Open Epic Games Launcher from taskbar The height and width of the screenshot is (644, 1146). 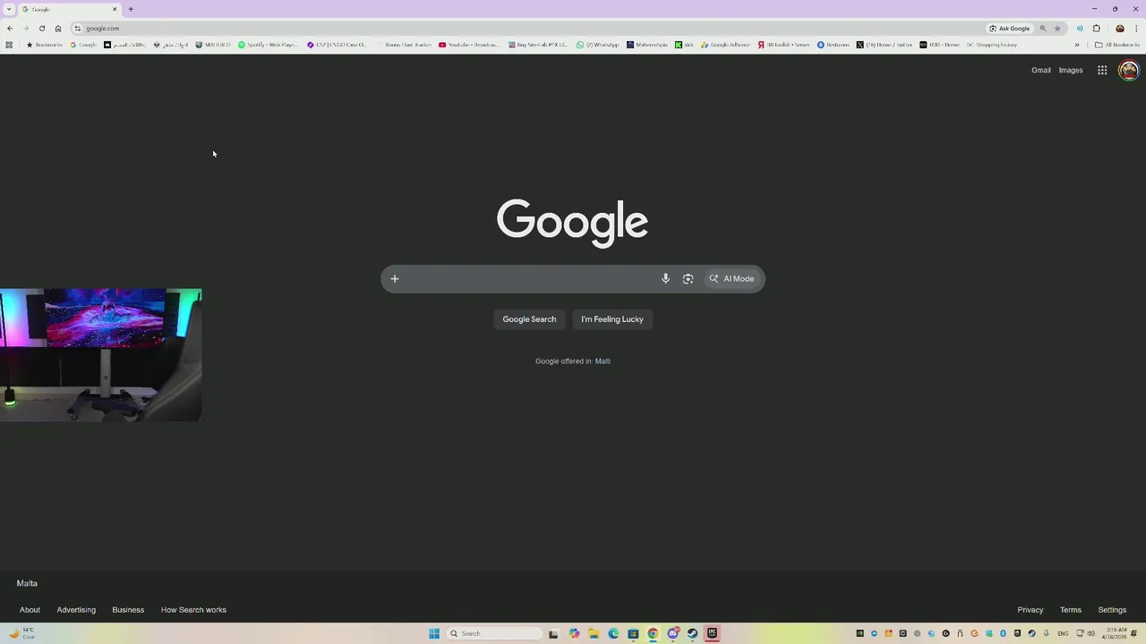[712, 633]
